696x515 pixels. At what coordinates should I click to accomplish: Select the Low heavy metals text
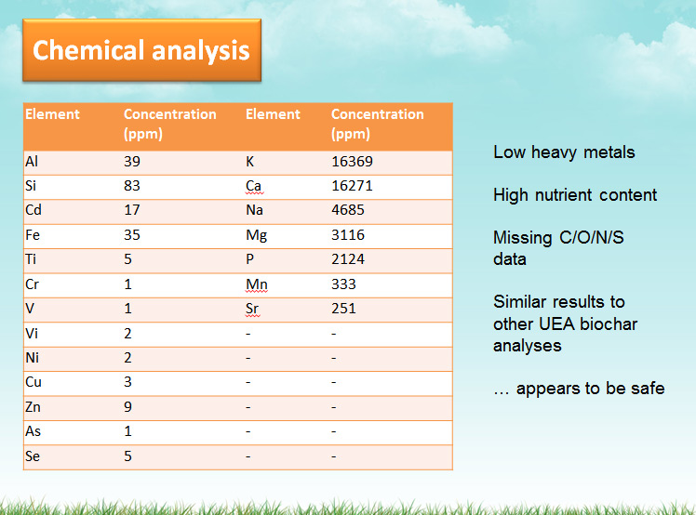564,152
